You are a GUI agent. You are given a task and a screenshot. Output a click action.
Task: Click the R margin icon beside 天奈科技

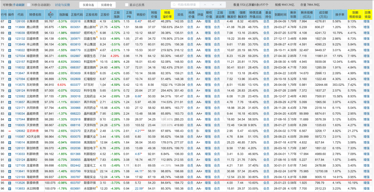coord(97,124)
